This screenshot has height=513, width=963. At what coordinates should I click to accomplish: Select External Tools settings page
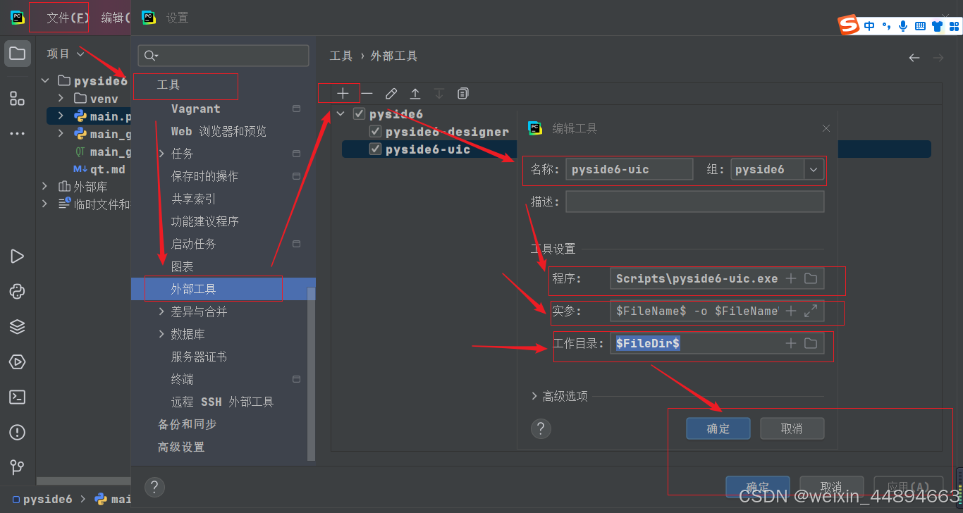223,289
